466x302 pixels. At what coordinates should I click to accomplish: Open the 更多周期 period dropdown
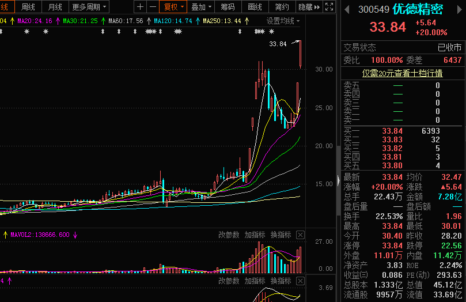[89, 7]
